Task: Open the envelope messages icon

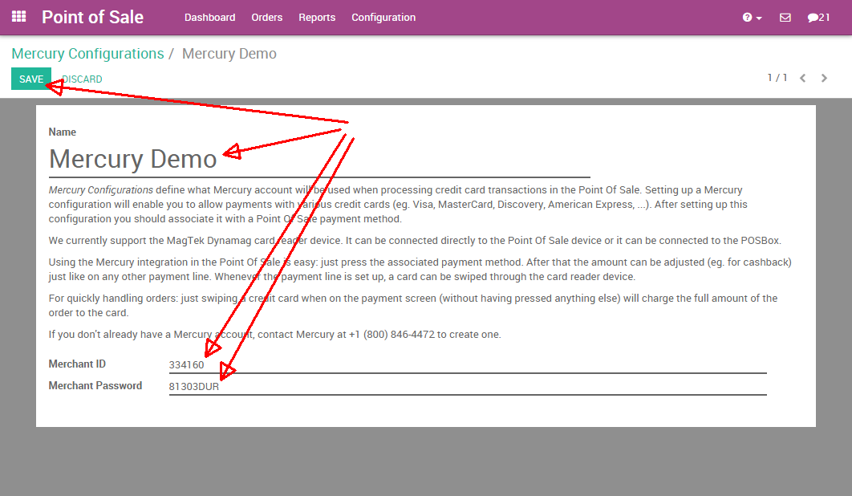Action: [785, 18]
